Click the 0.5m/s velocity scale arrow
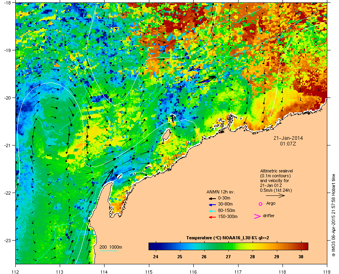The width and height of the screenshot is (339, 274). coord(275,195)
